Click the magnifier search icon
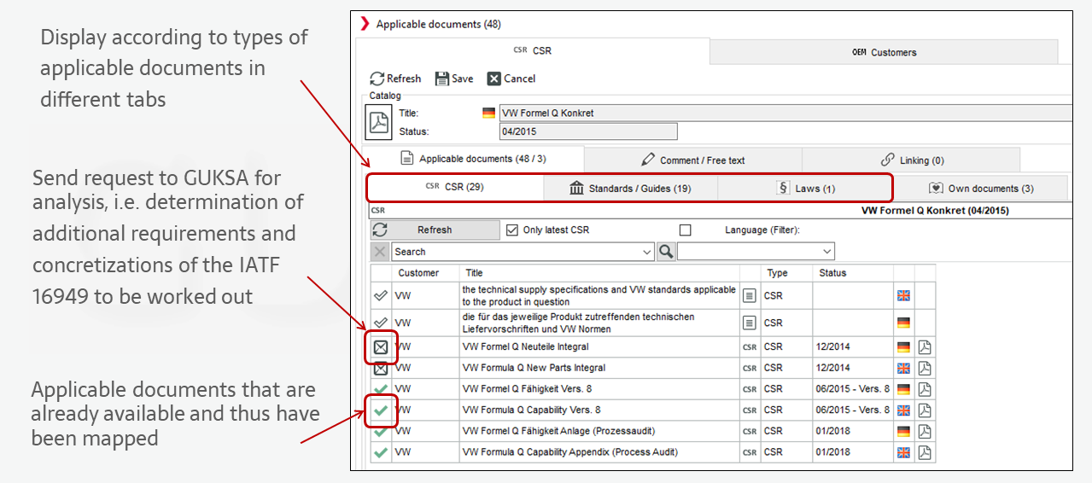The width and height of the screenshot is (1092, 483). [666, 252]
